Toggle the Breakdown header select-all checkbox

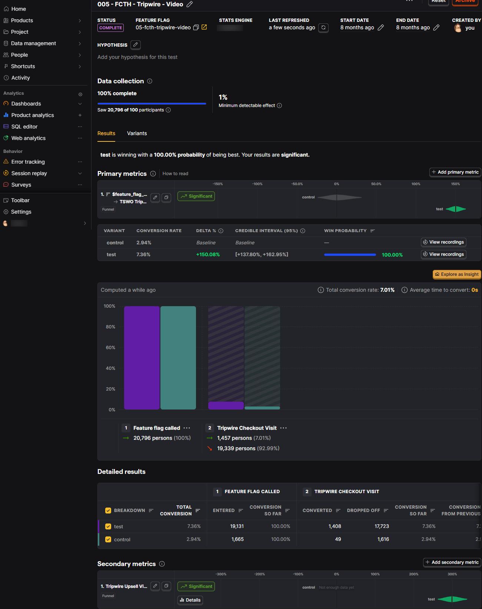click(x=108, y=511)
